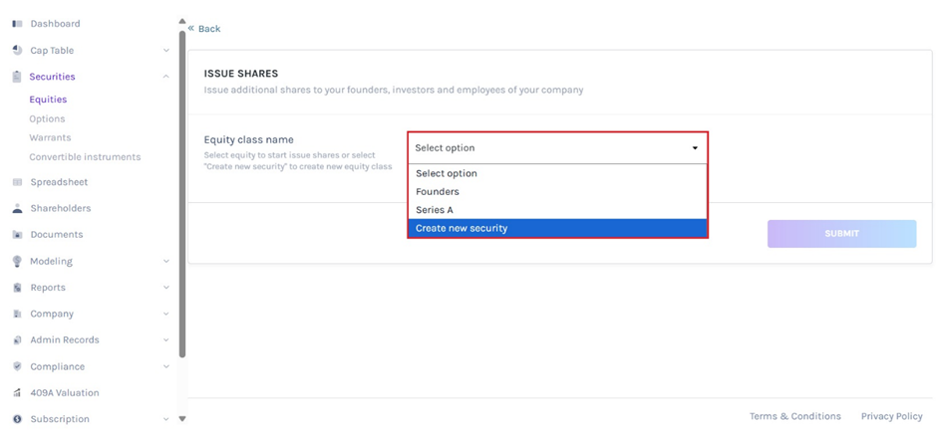Click the 409A Valuation icon

(17, 393)
